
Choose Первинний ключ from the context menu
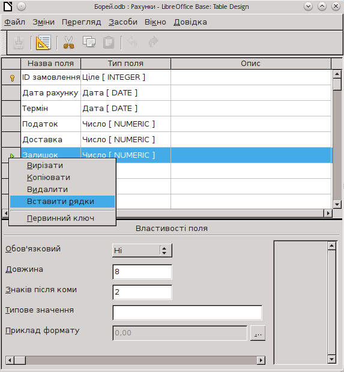(62, 218)
